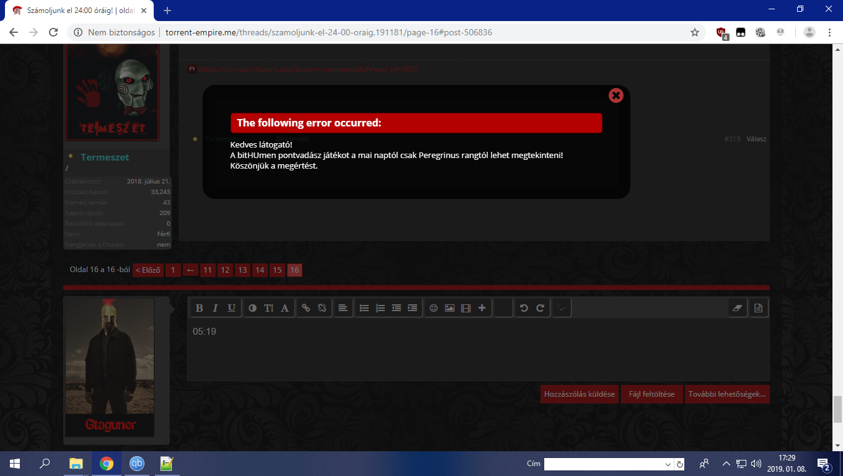Go to page 14 of thread

pos(260,270)
